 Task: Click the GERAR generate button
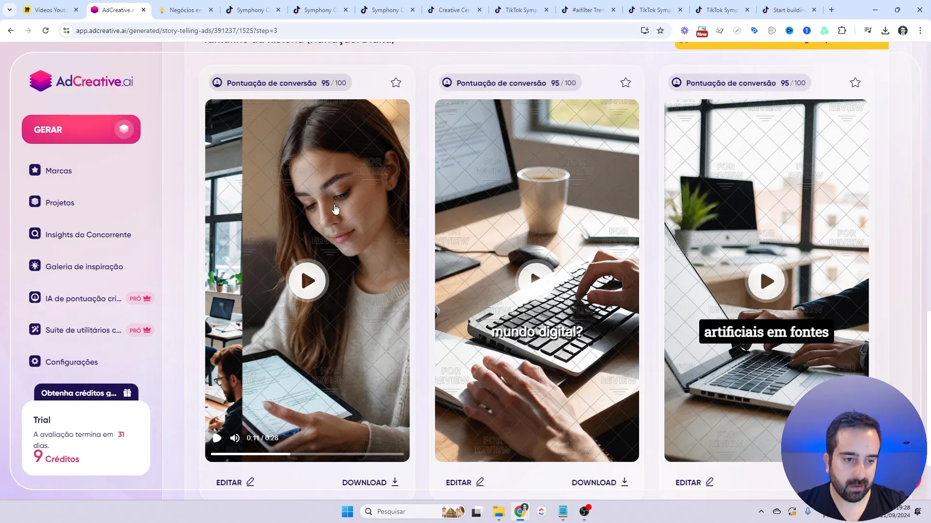click(x=81, y=130)
